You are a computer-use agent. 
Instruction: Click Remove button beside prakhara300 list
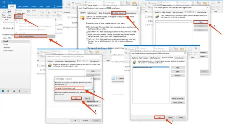pos(178,76)
